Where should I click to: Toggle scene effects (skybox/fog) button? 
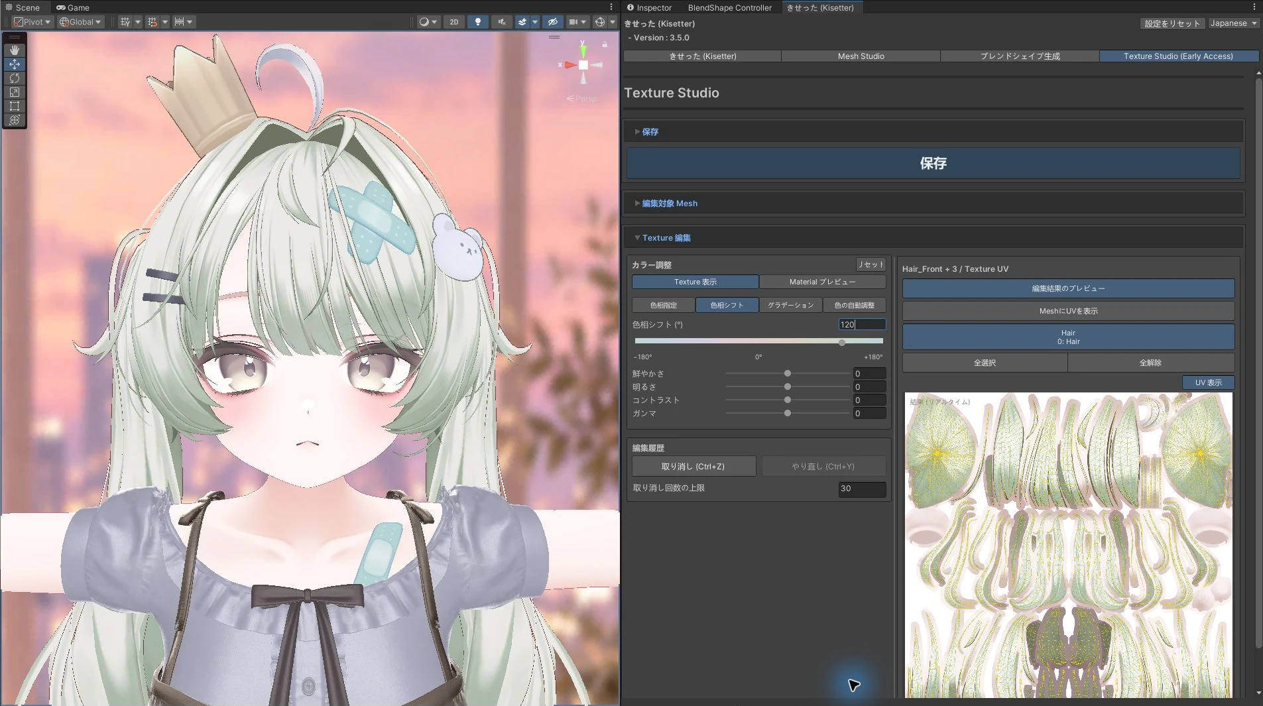(x=522, y=22)
